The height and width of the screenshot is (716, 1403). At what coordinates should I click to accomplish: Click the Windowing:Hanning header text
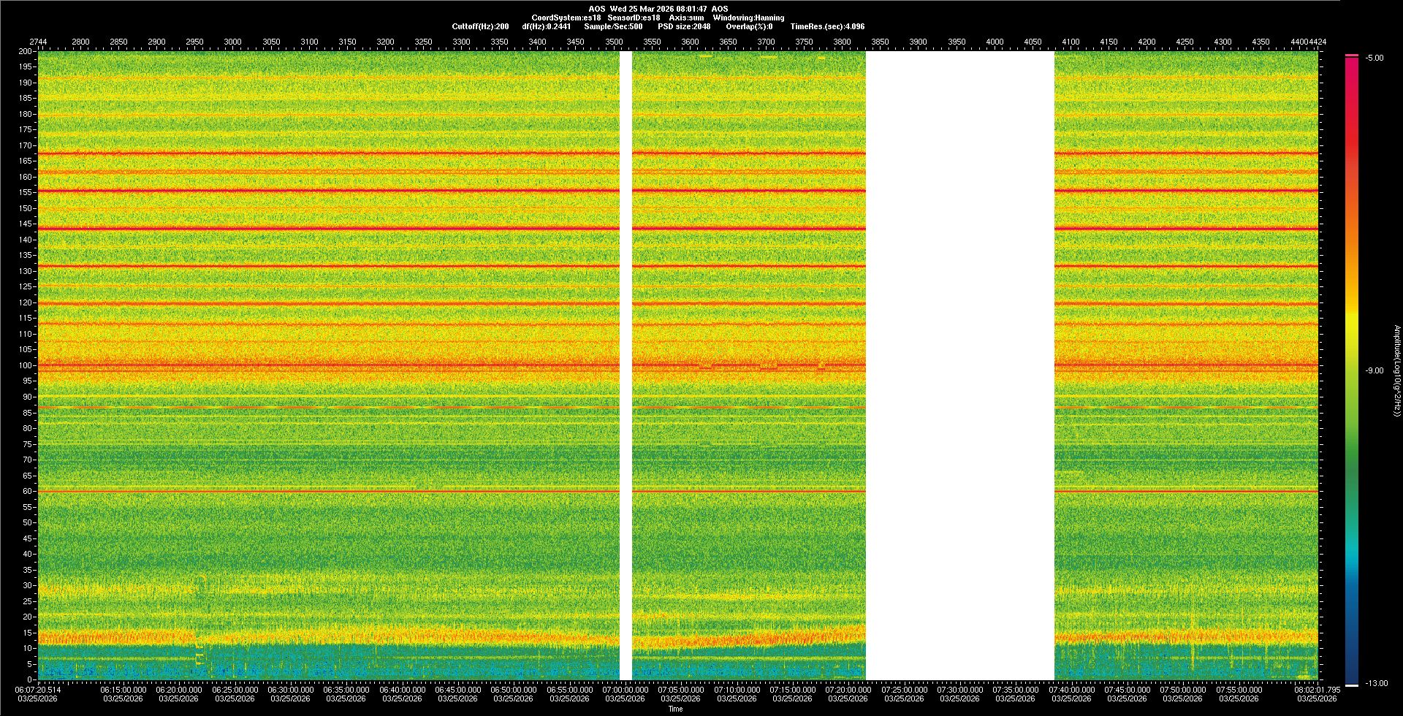click(748, 18)
